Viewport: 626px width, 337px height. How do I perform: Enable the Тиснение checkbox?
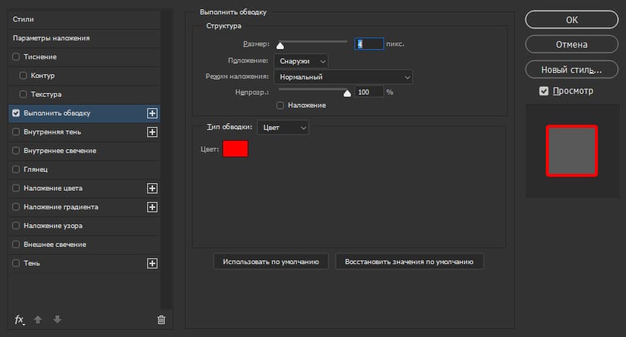16,56
